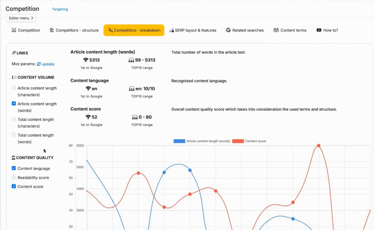Click the 'Content score' metric heading
Screen dimensions: 375x230
click(x=86, y=109)
